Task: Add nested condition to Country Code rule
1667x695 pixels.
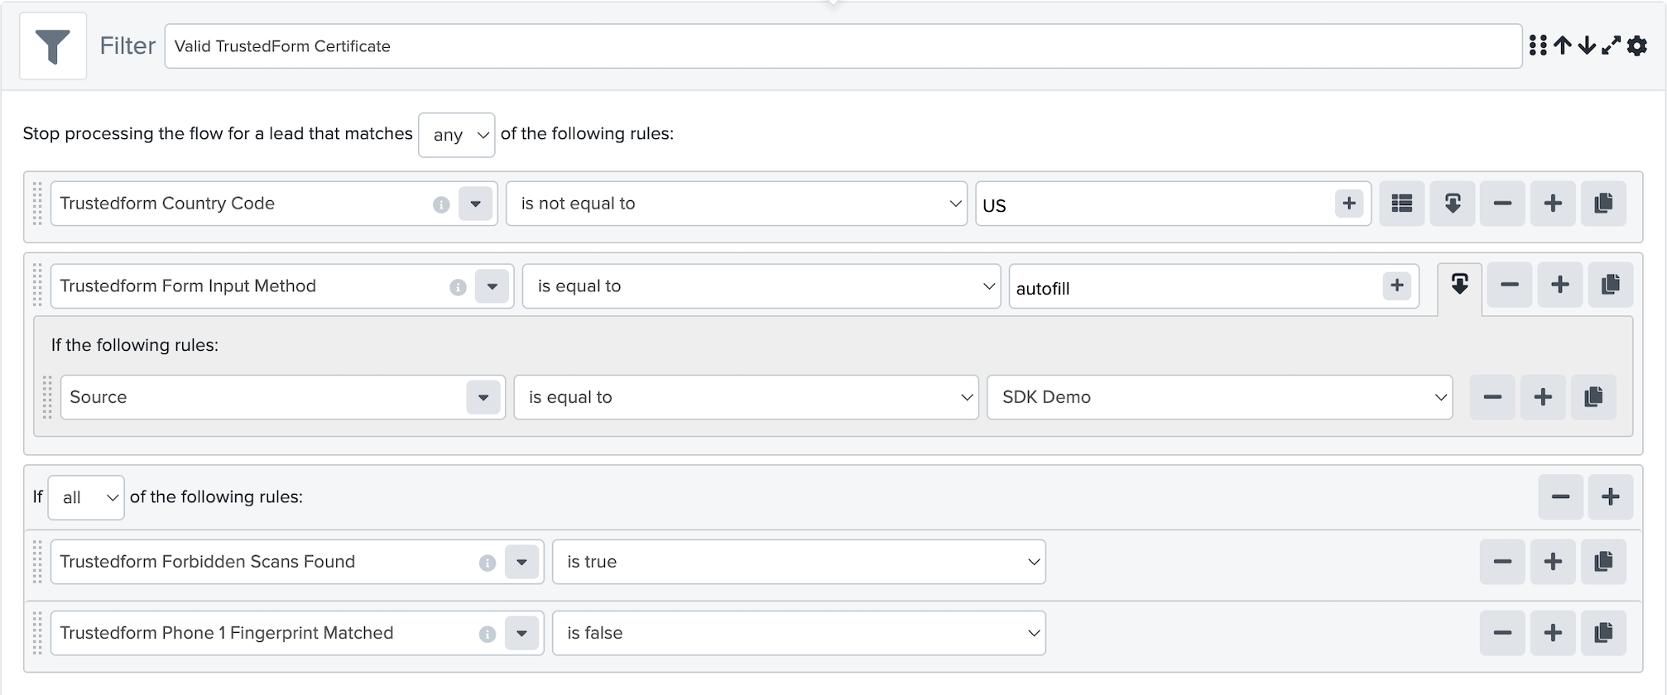Action: (x=1453, y=204)
